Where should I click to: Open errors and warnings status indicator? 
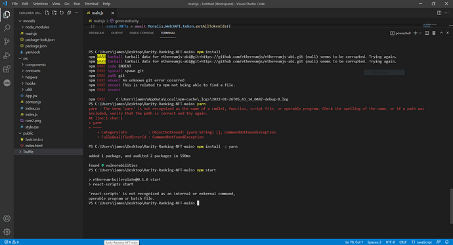[12, 242]
